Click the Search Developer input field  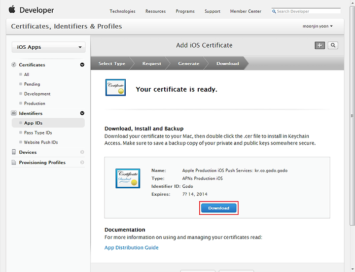pos(306,11)
